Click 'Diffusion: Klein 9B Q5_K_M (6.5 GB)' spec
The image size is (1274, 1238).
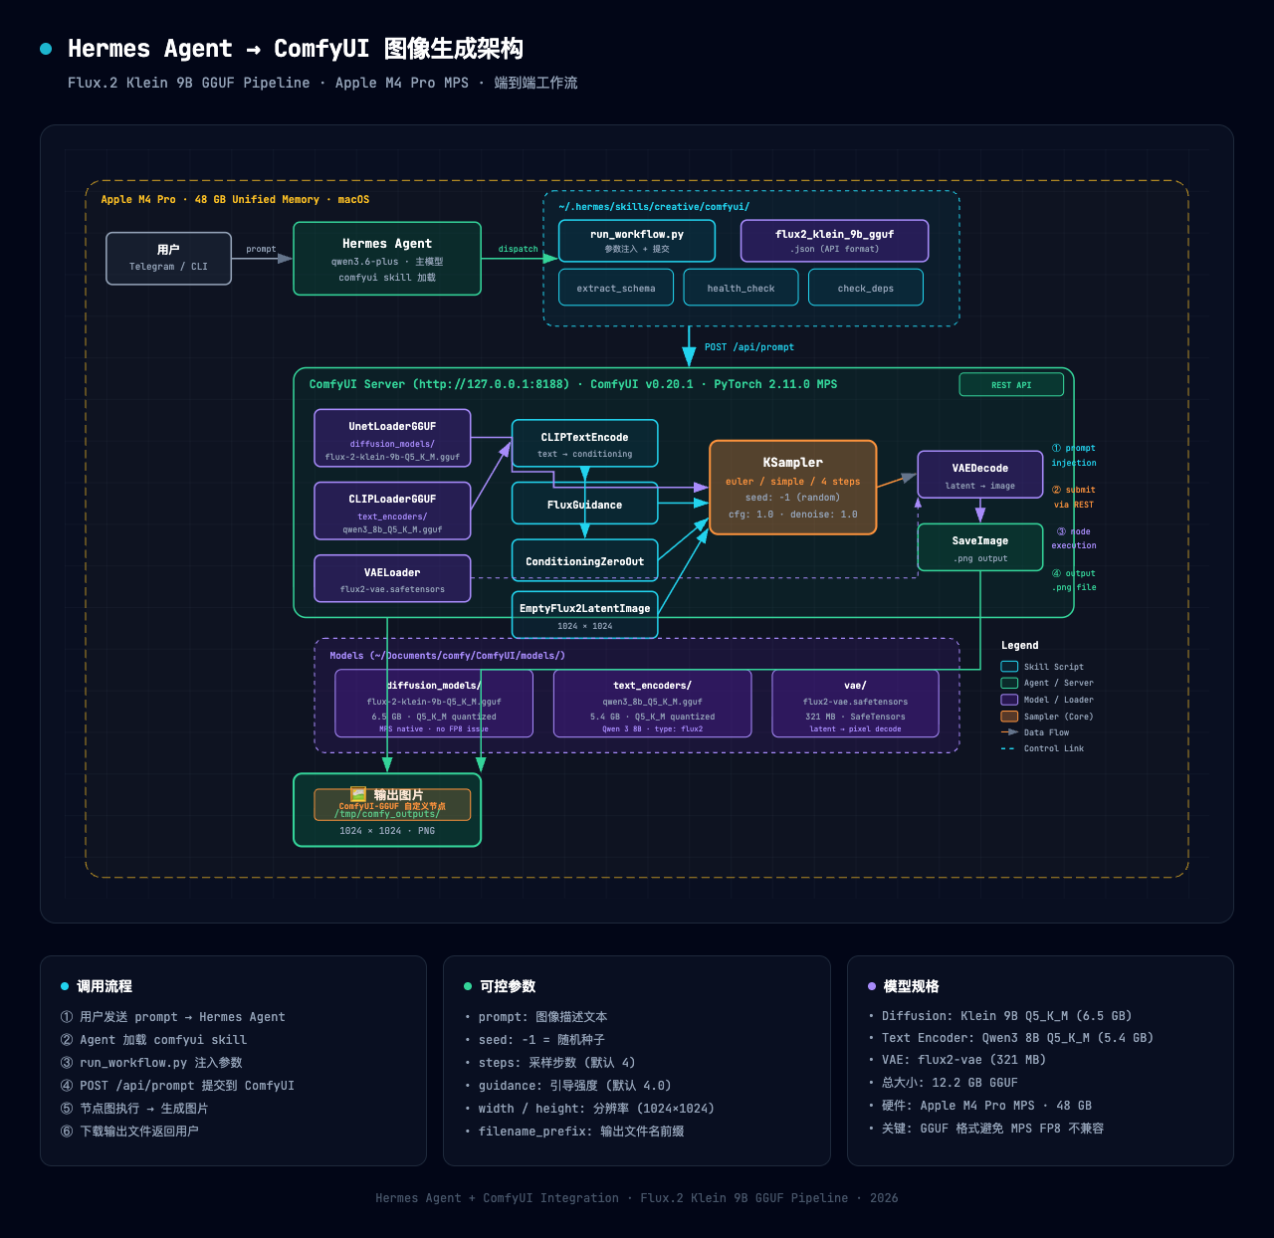(x=1006, y=1015)
